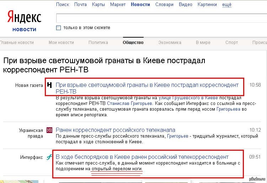Open the Новая газета headline about светошумовой гранаты
The height and width of the screenshot is (183, 267).
click(147, 88)
